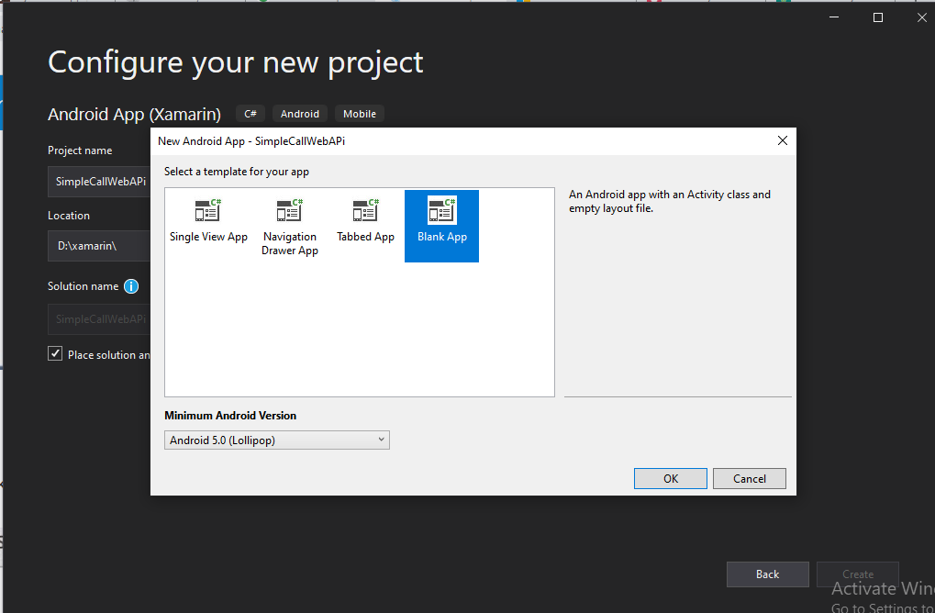Viewport: 935px width, 613px height.
Task: Minimize the Configure your new project window
Action: pos(834,17)
